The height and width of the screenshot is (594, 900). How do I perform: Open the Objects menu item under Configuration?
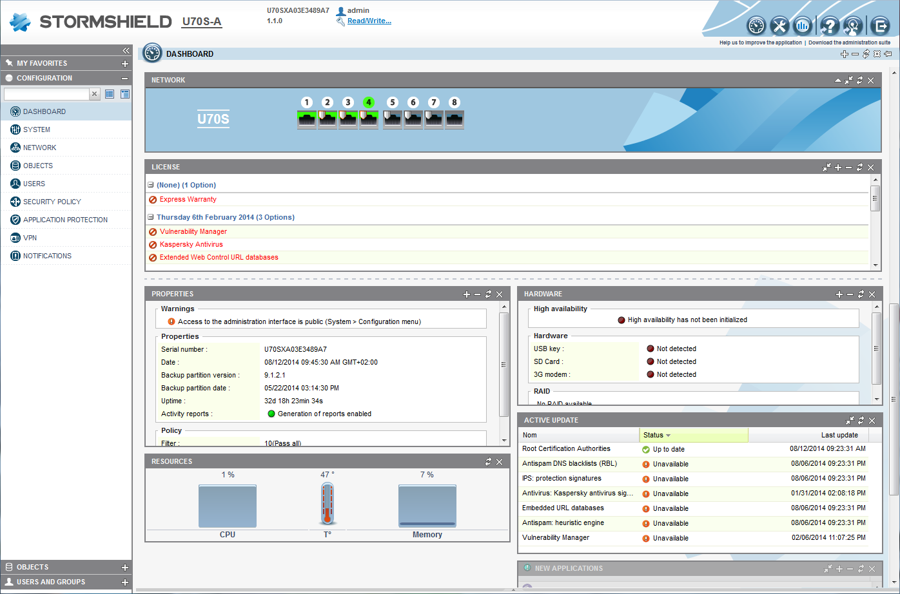tap(66, 166)
